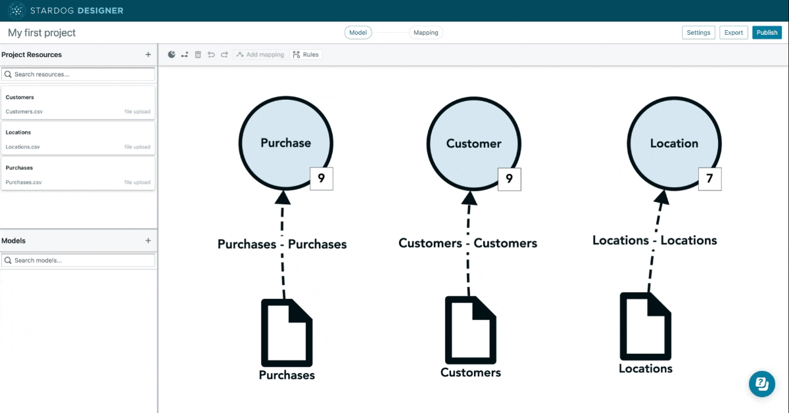Redo the last action
This screenshot has width=789, height=413.
(224, 54)
